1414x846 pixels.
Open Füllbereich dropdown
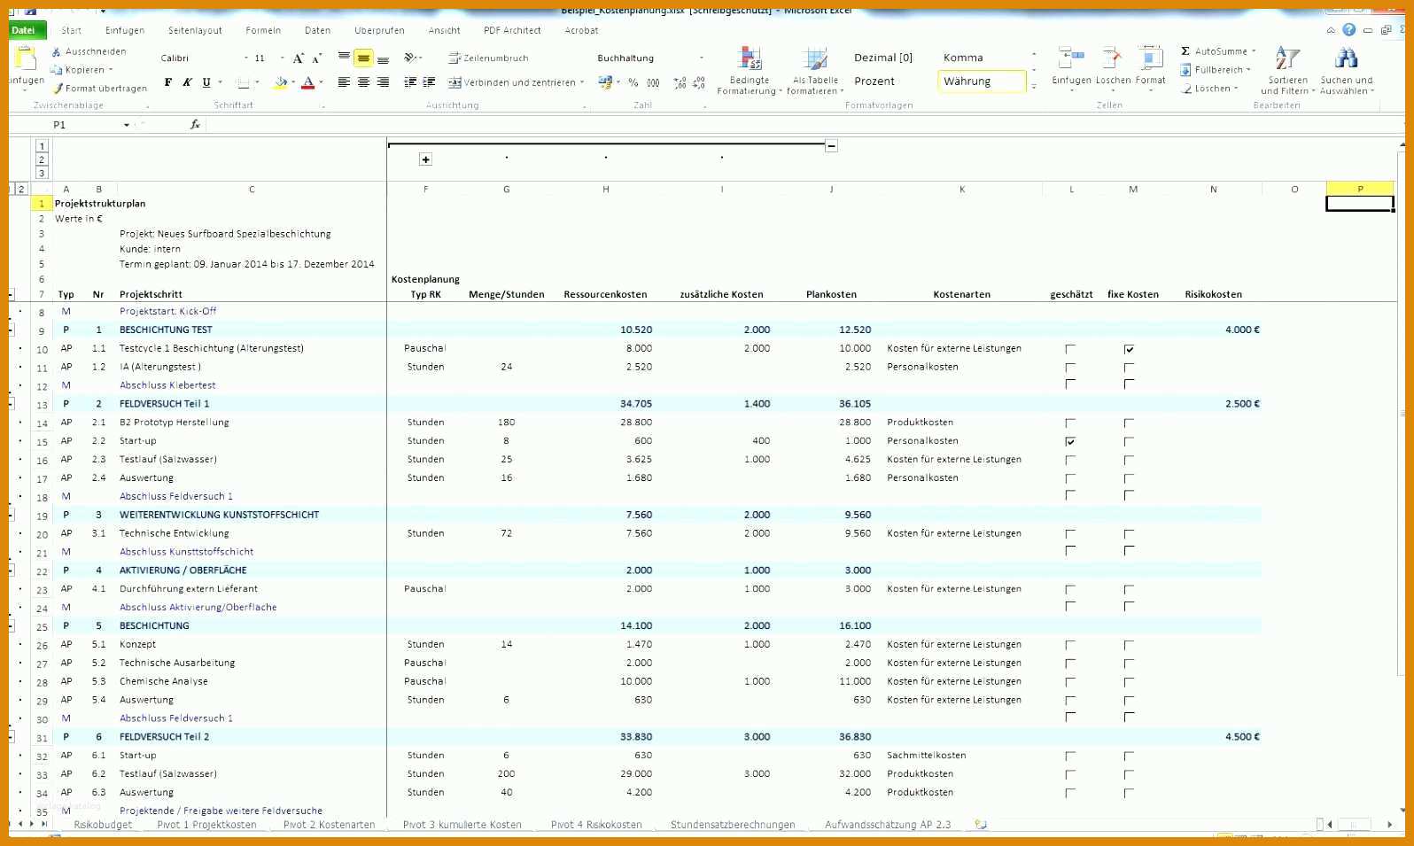[1248, 70]
